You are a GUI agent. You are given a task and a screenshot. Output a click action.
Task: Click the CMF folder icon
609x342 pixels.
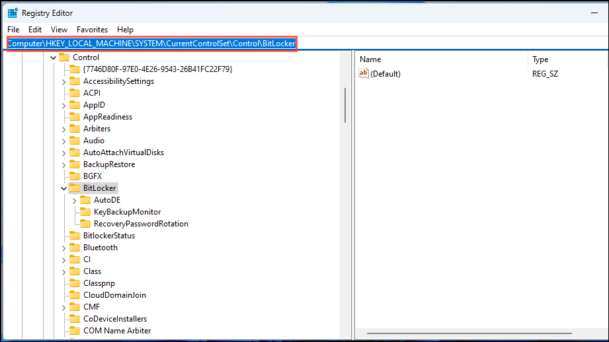pos(75,307)
